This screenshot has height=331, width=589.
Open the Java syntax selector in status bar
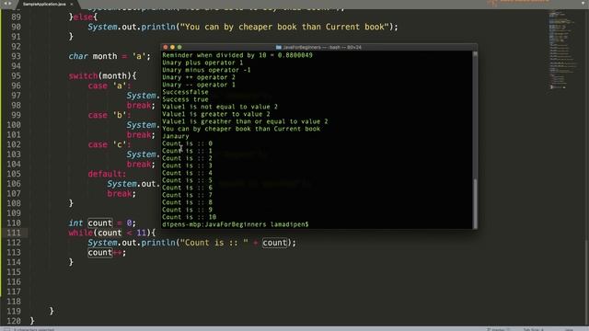click(x=569, y=329)
